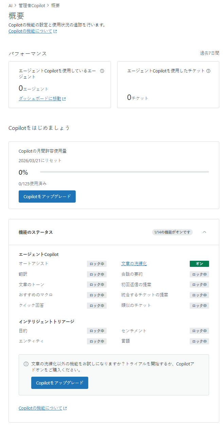
Task: Collapse the 機能のステータス section chevron
Action: tap(204, 232)
